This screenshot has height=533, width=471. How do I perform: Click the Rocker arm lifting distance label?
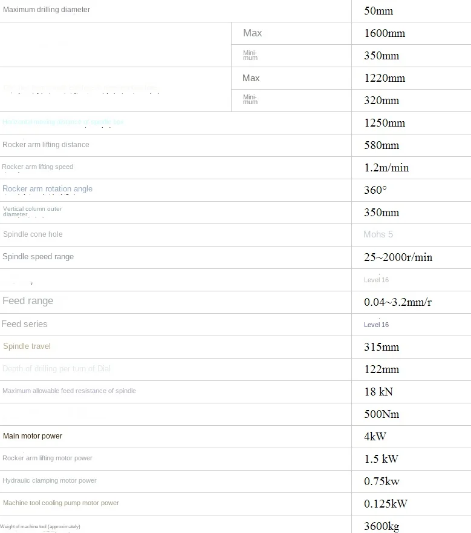[x=46, y=145]
